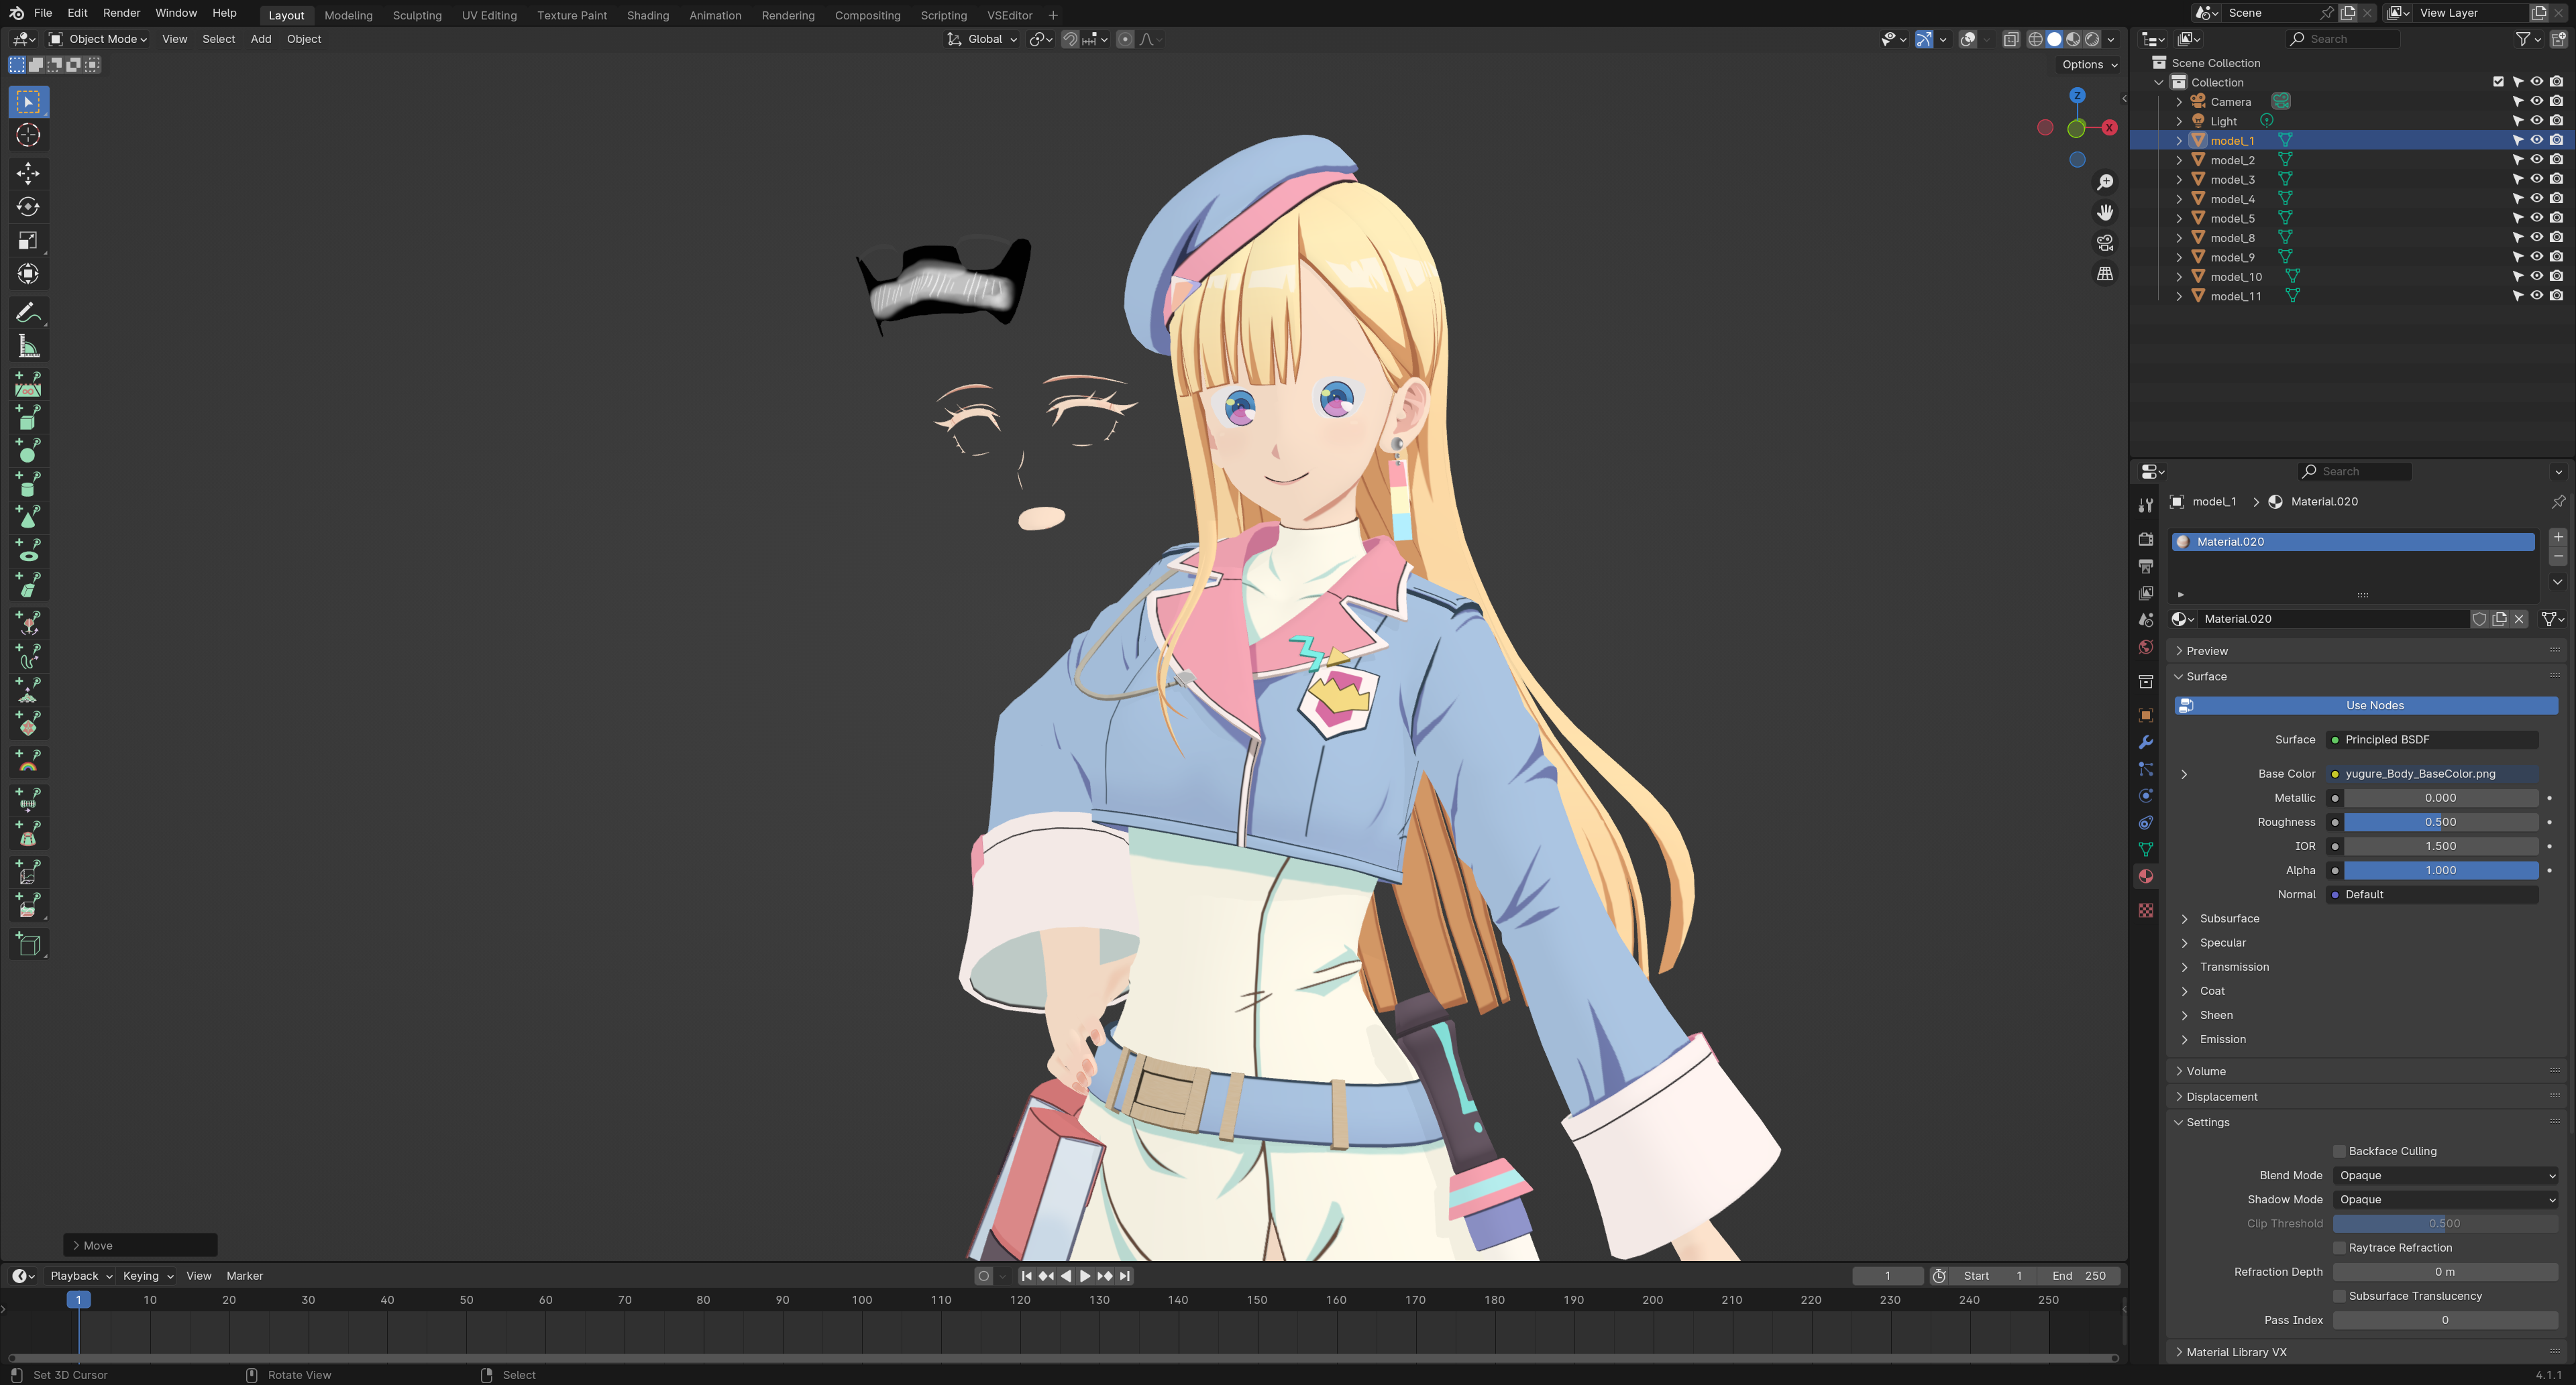Viewport: 2576px width, 1385px height.
Task: Select the Add Cube tool at toolbar bottom
Action: [x=28, y=945]
